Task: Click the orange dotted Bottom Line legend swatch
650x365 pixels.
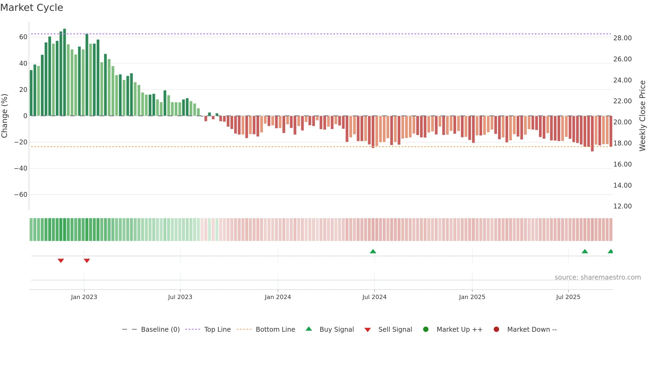Action: pyautogui.click(x=244, y=329)
